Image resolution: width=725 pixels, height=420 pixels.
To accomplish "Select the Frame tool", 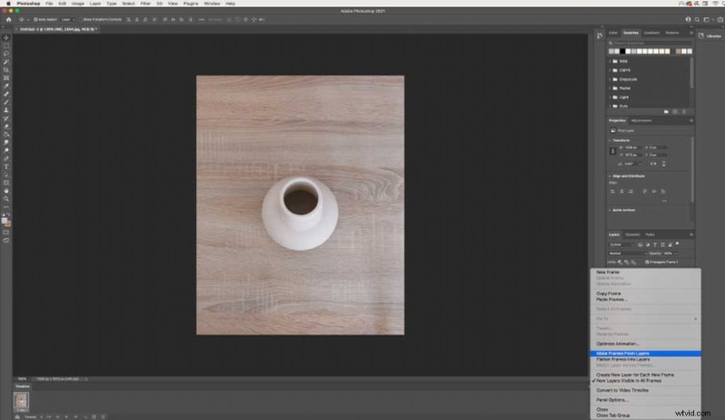I will coord(6,78).
